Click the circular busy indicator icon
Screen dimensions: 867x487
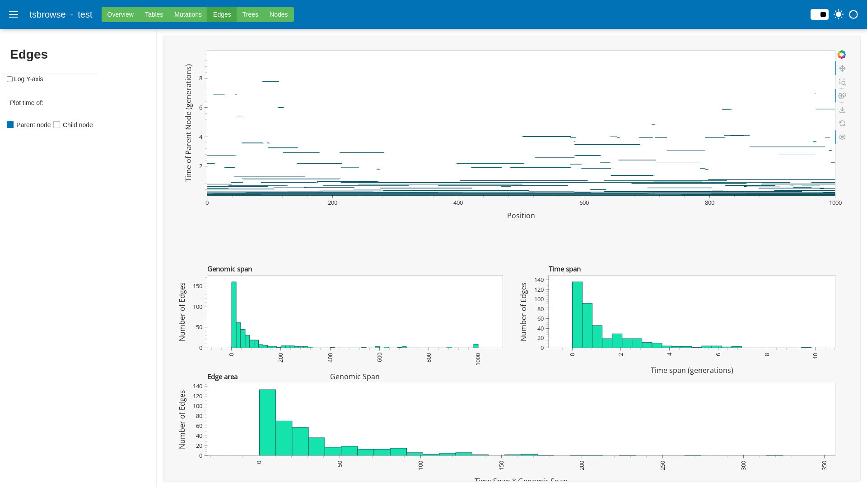[853, 14]
